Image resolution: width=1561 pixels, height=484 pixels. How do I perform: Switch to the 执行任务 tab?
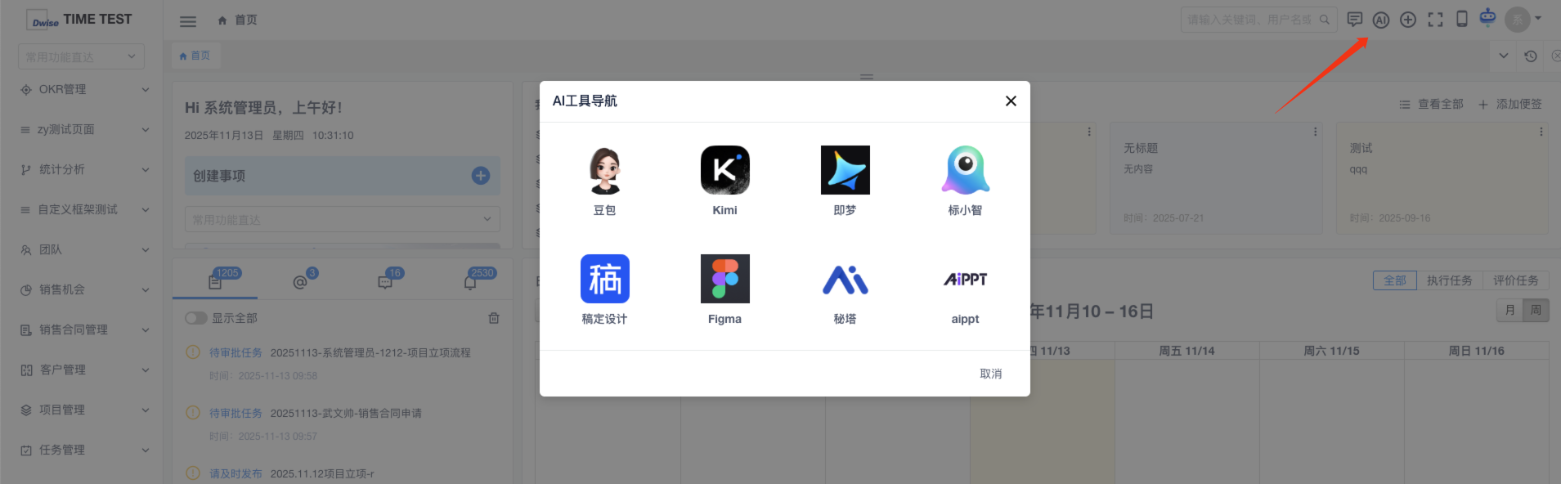(1449, 280)
